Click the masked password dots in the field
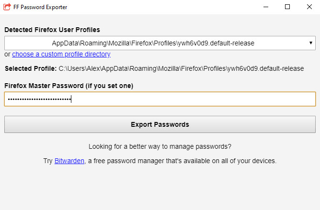The width and height of the screenshot is (320, 210). 38,99
